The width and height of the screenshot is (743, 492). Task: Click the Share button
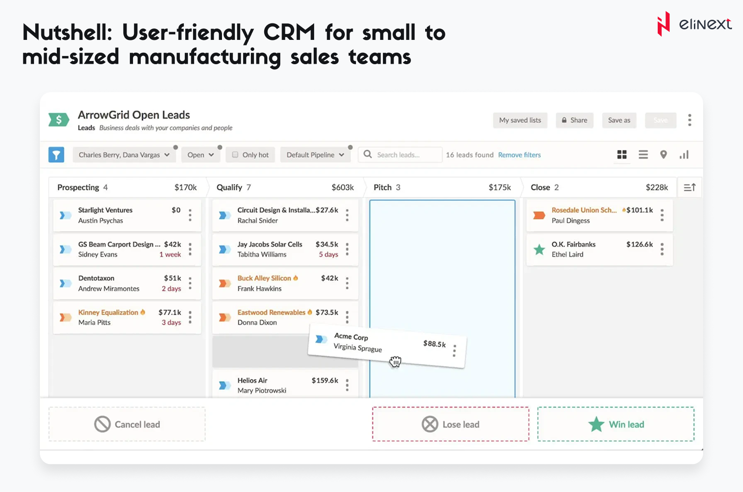574,120
